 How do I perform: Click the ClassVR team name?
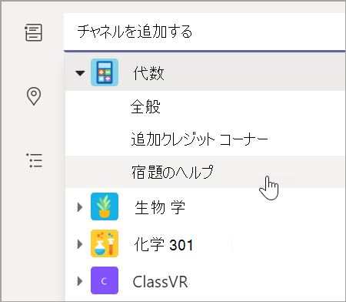[x=160, y=282]
